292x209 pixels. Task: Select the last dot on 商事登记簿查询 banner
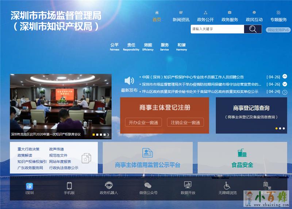[x=284, y=128]
